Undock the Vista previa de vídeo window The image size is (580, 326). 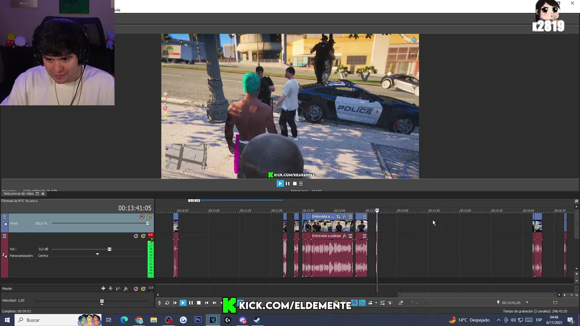point(38,194)
